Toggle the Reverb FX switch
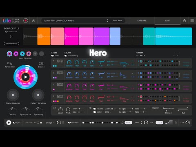Screen dimensions: 196x147 pyautogui.click(x=95, y=109)
